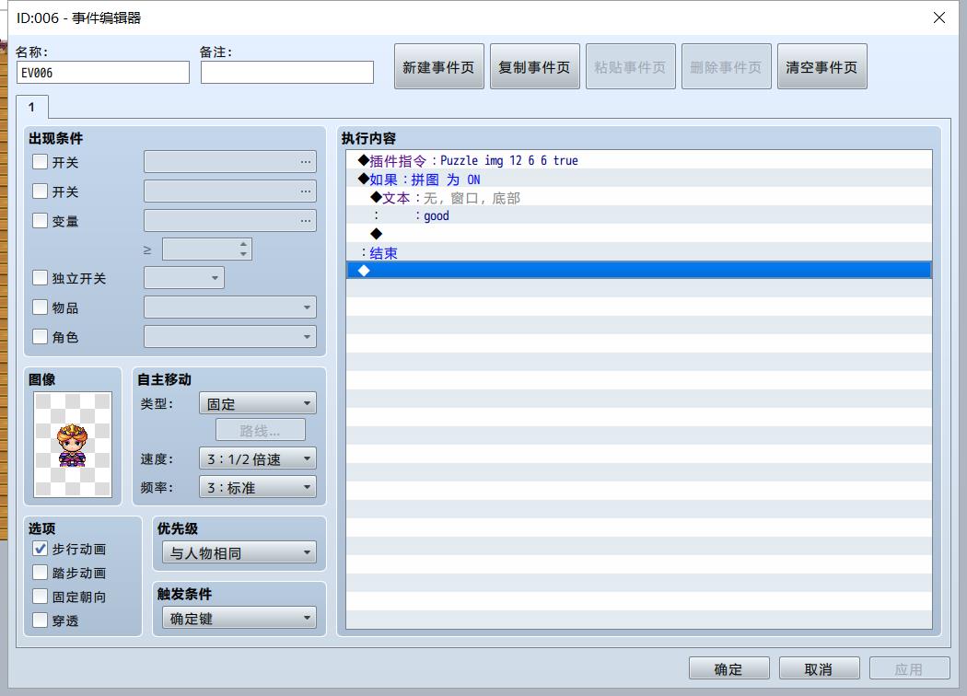Viewport: 967px width, 696px height.
Task: Open the 物品 item dropdown
Action: coord(230,307)
